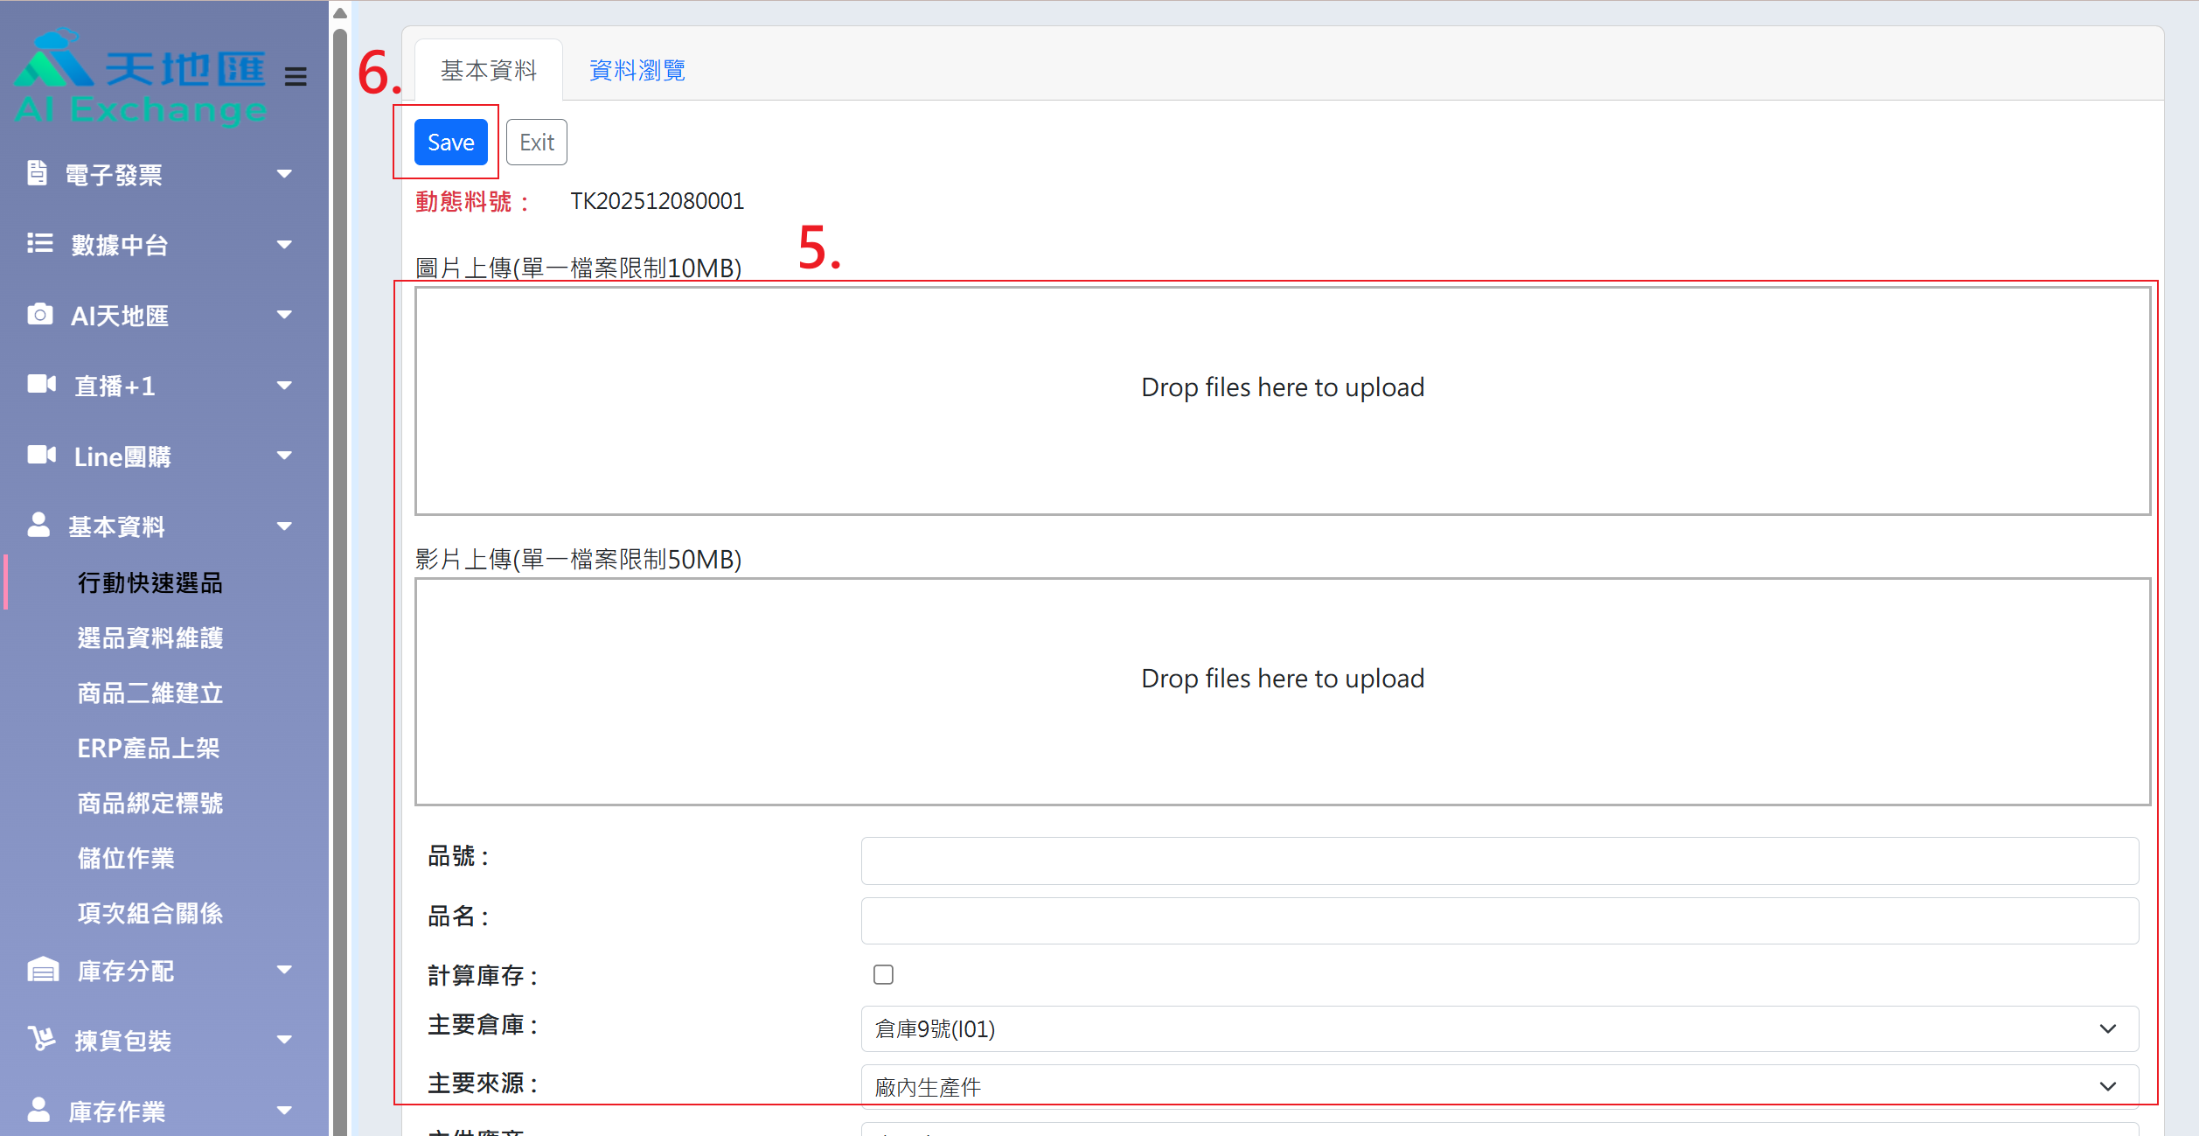Image resolution: width=2199 pixels, height=1136 pixels.
Task: Click the AI天地匯 camera icon
Action: tap(39, 314)
